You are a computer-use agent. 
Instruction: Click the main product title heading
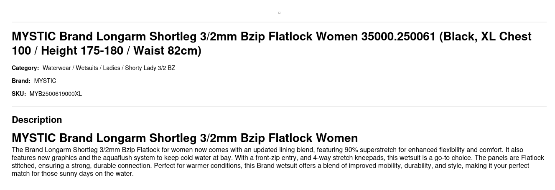[271, 43]
